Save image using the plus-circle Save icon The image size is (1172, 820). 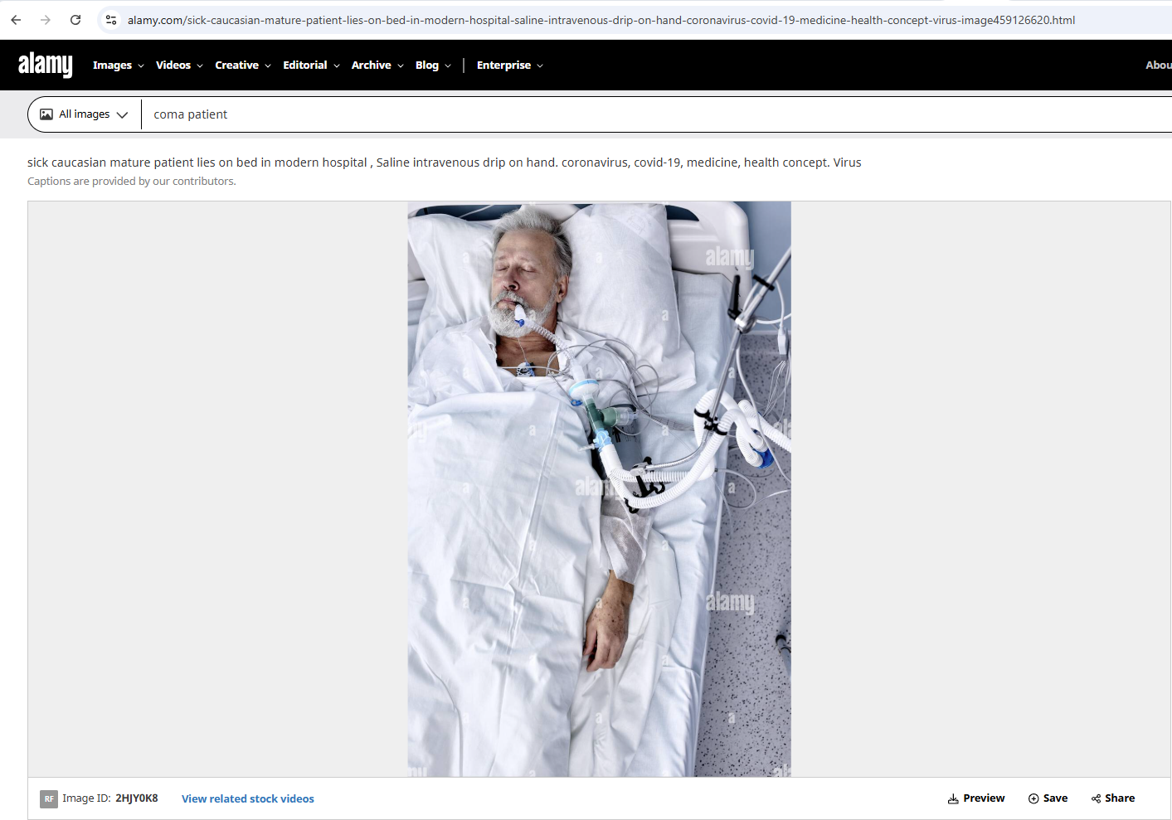coord(1033,798)
